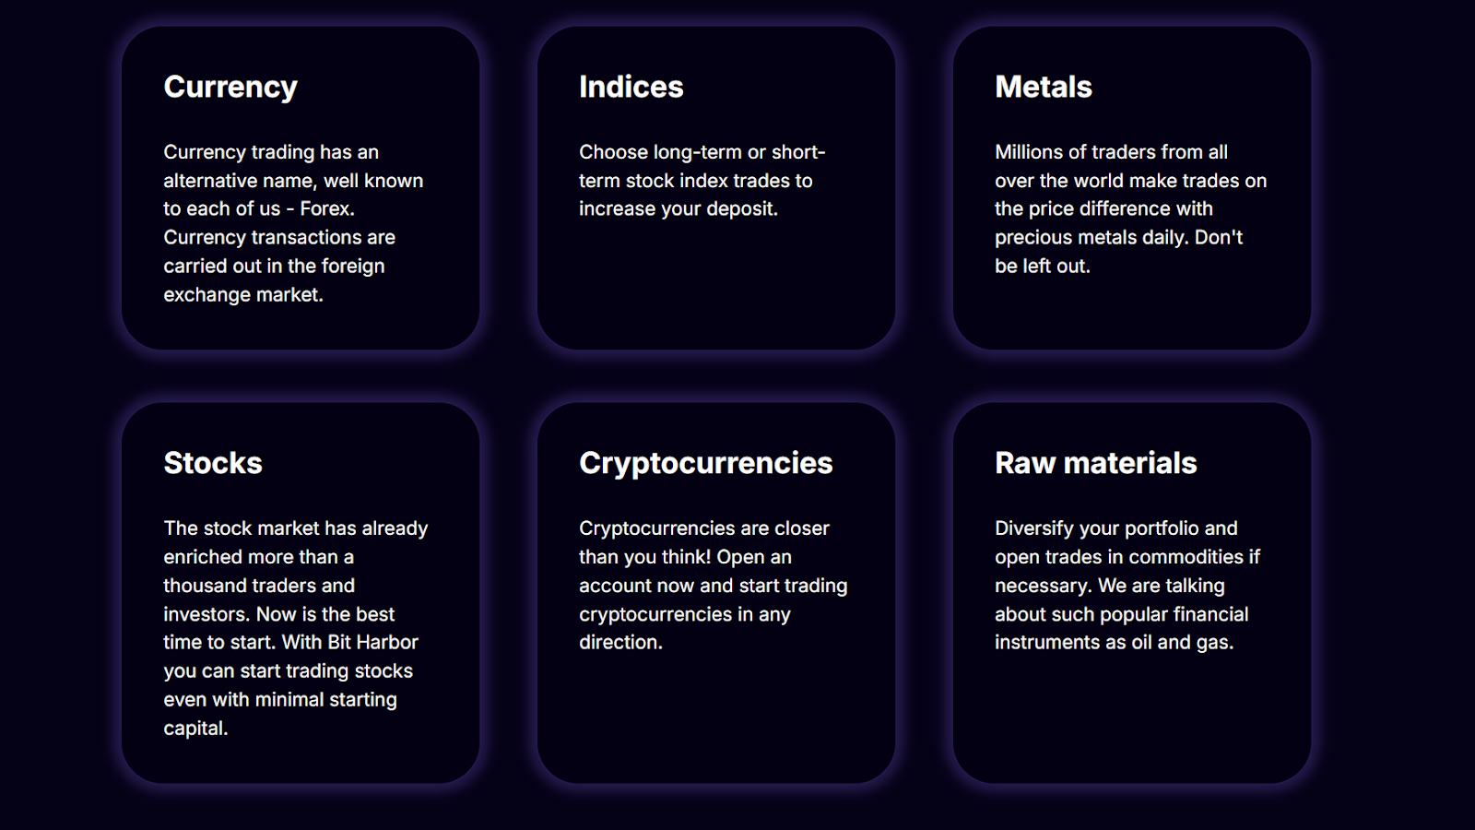This screenshot has height=830, width=1475.
Task: Select the Raw materials heading
Action: (1096, 463)
